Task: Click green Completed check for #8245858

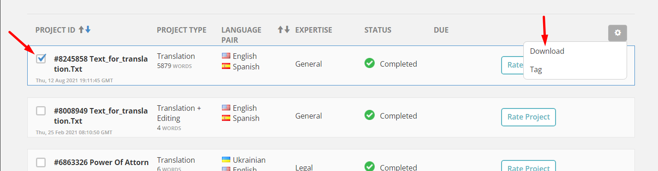Action: point(370,63)
